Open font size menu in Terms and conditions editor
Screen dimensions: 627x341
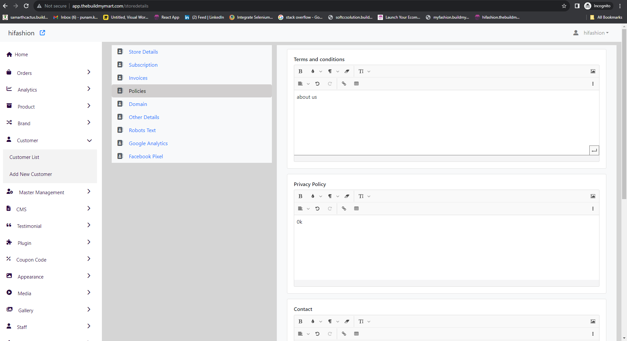(361, 71)
